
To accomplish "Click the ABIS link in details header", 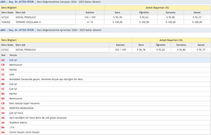I will (3, 30).
